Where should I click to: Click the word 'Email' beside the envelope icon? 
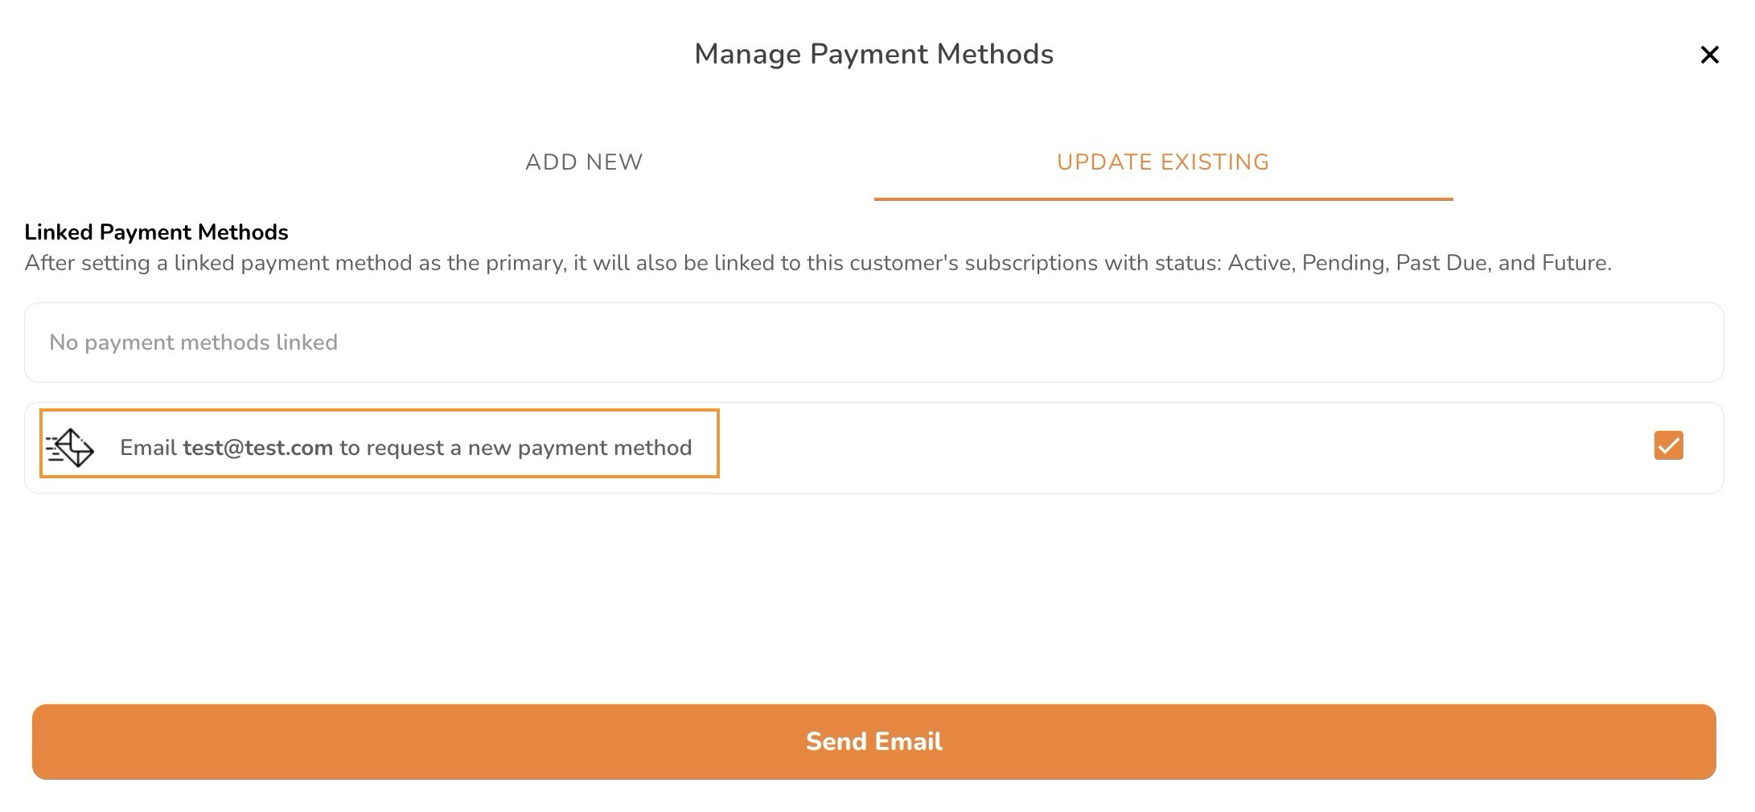coord(148,448)
